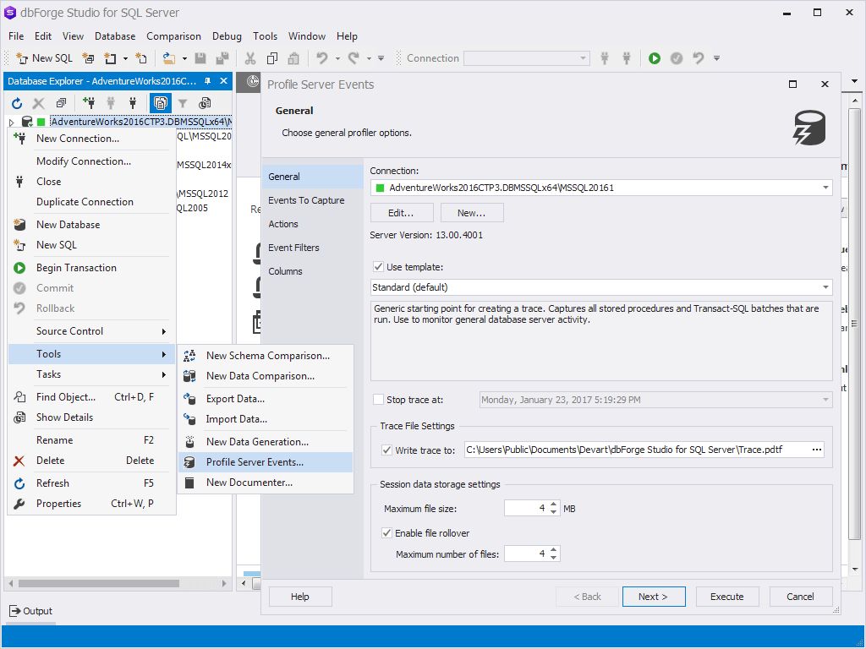This screenshot has width=866, height=649.
Task: Click the New SQL toolbar button
Action: coord(45,58)
